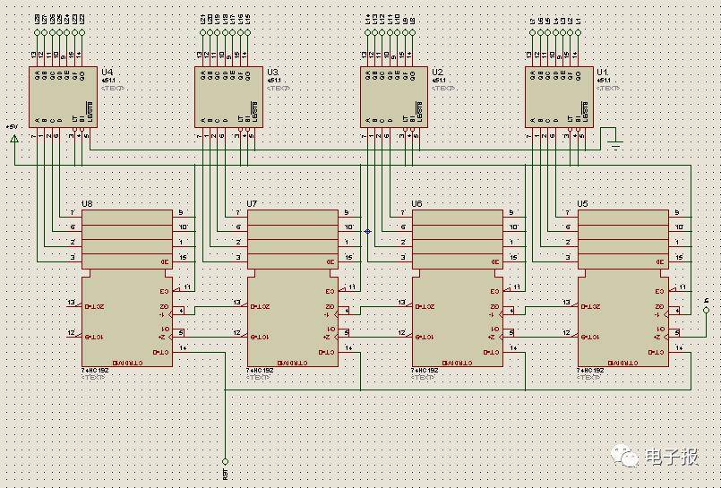Viewport: 721px width, 488px height.
Task: Click the U5 preset input register block
Action: tap(622, 239)
